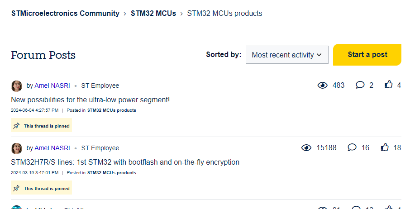Click the Amel NASRI author link on first post
The width and height of the screenshot is (410, 209).
click(52, 85)
